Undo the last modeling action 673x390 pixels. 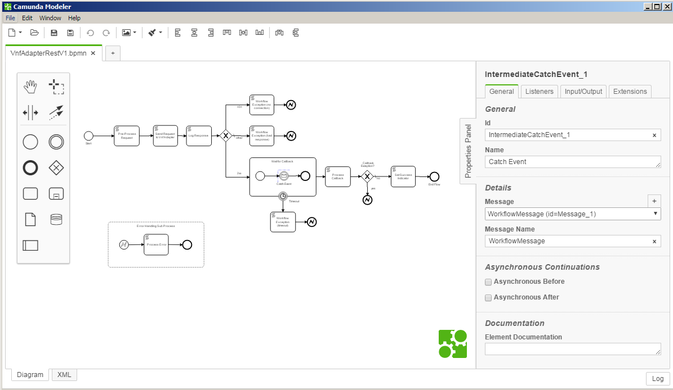point(90,33)
